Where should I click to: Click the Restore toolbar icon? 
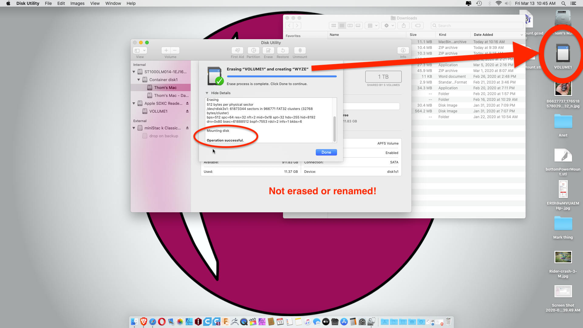point(283,50)
